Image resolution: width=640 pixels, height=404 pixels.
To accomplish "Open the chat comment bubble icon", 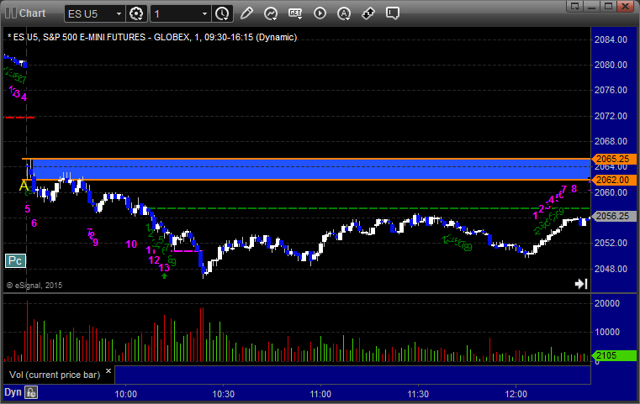I will tap(393, 14).
